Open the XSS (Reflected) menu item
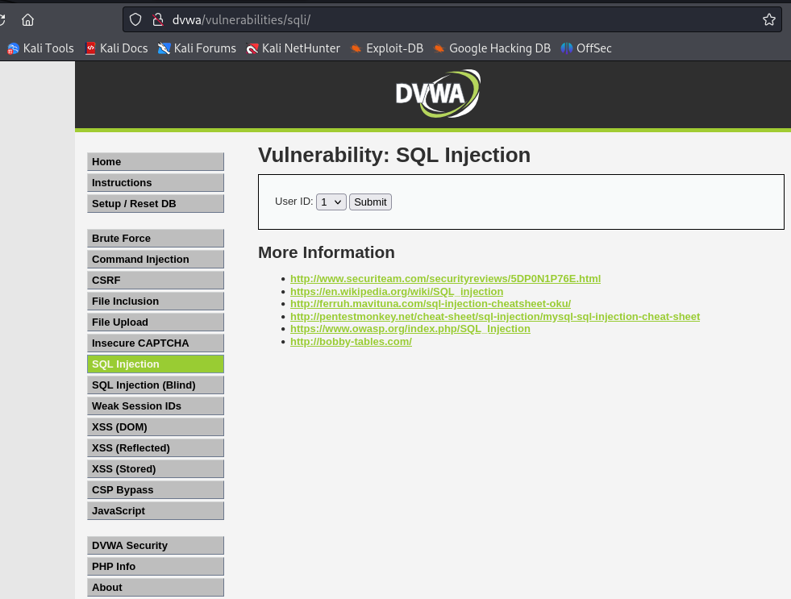The height and width of the screenshot is (599, 791). 156,447
